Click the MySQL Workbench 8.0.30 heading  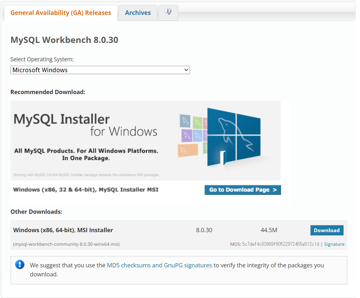pos(64,40)
